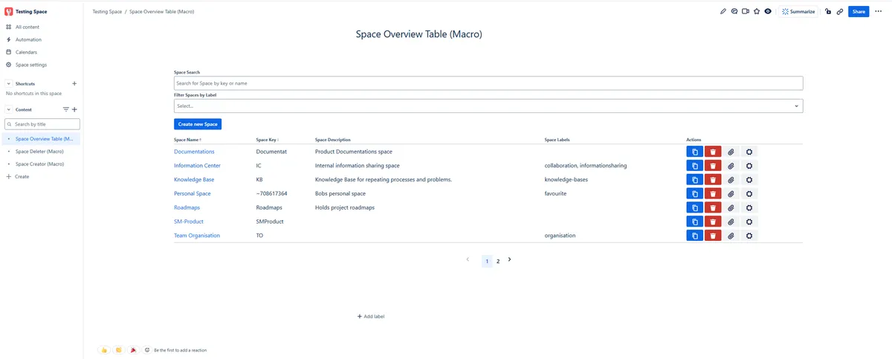Screen dimensions: 892x359
Task: Sort by Space Name column header
Action: click(x=187, y=140)
